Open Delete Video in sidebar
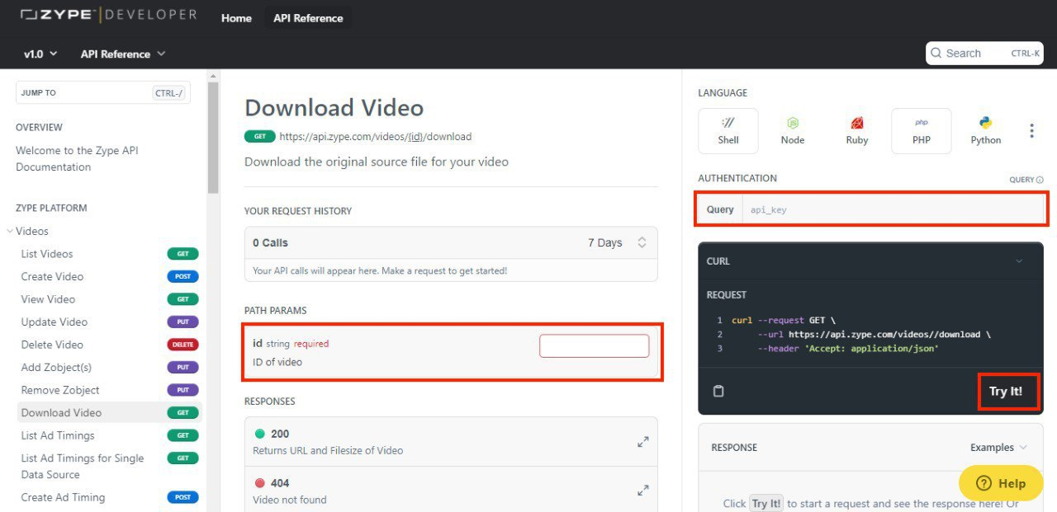The height and width of the screenshot is (512, 1057). (109, 345)
